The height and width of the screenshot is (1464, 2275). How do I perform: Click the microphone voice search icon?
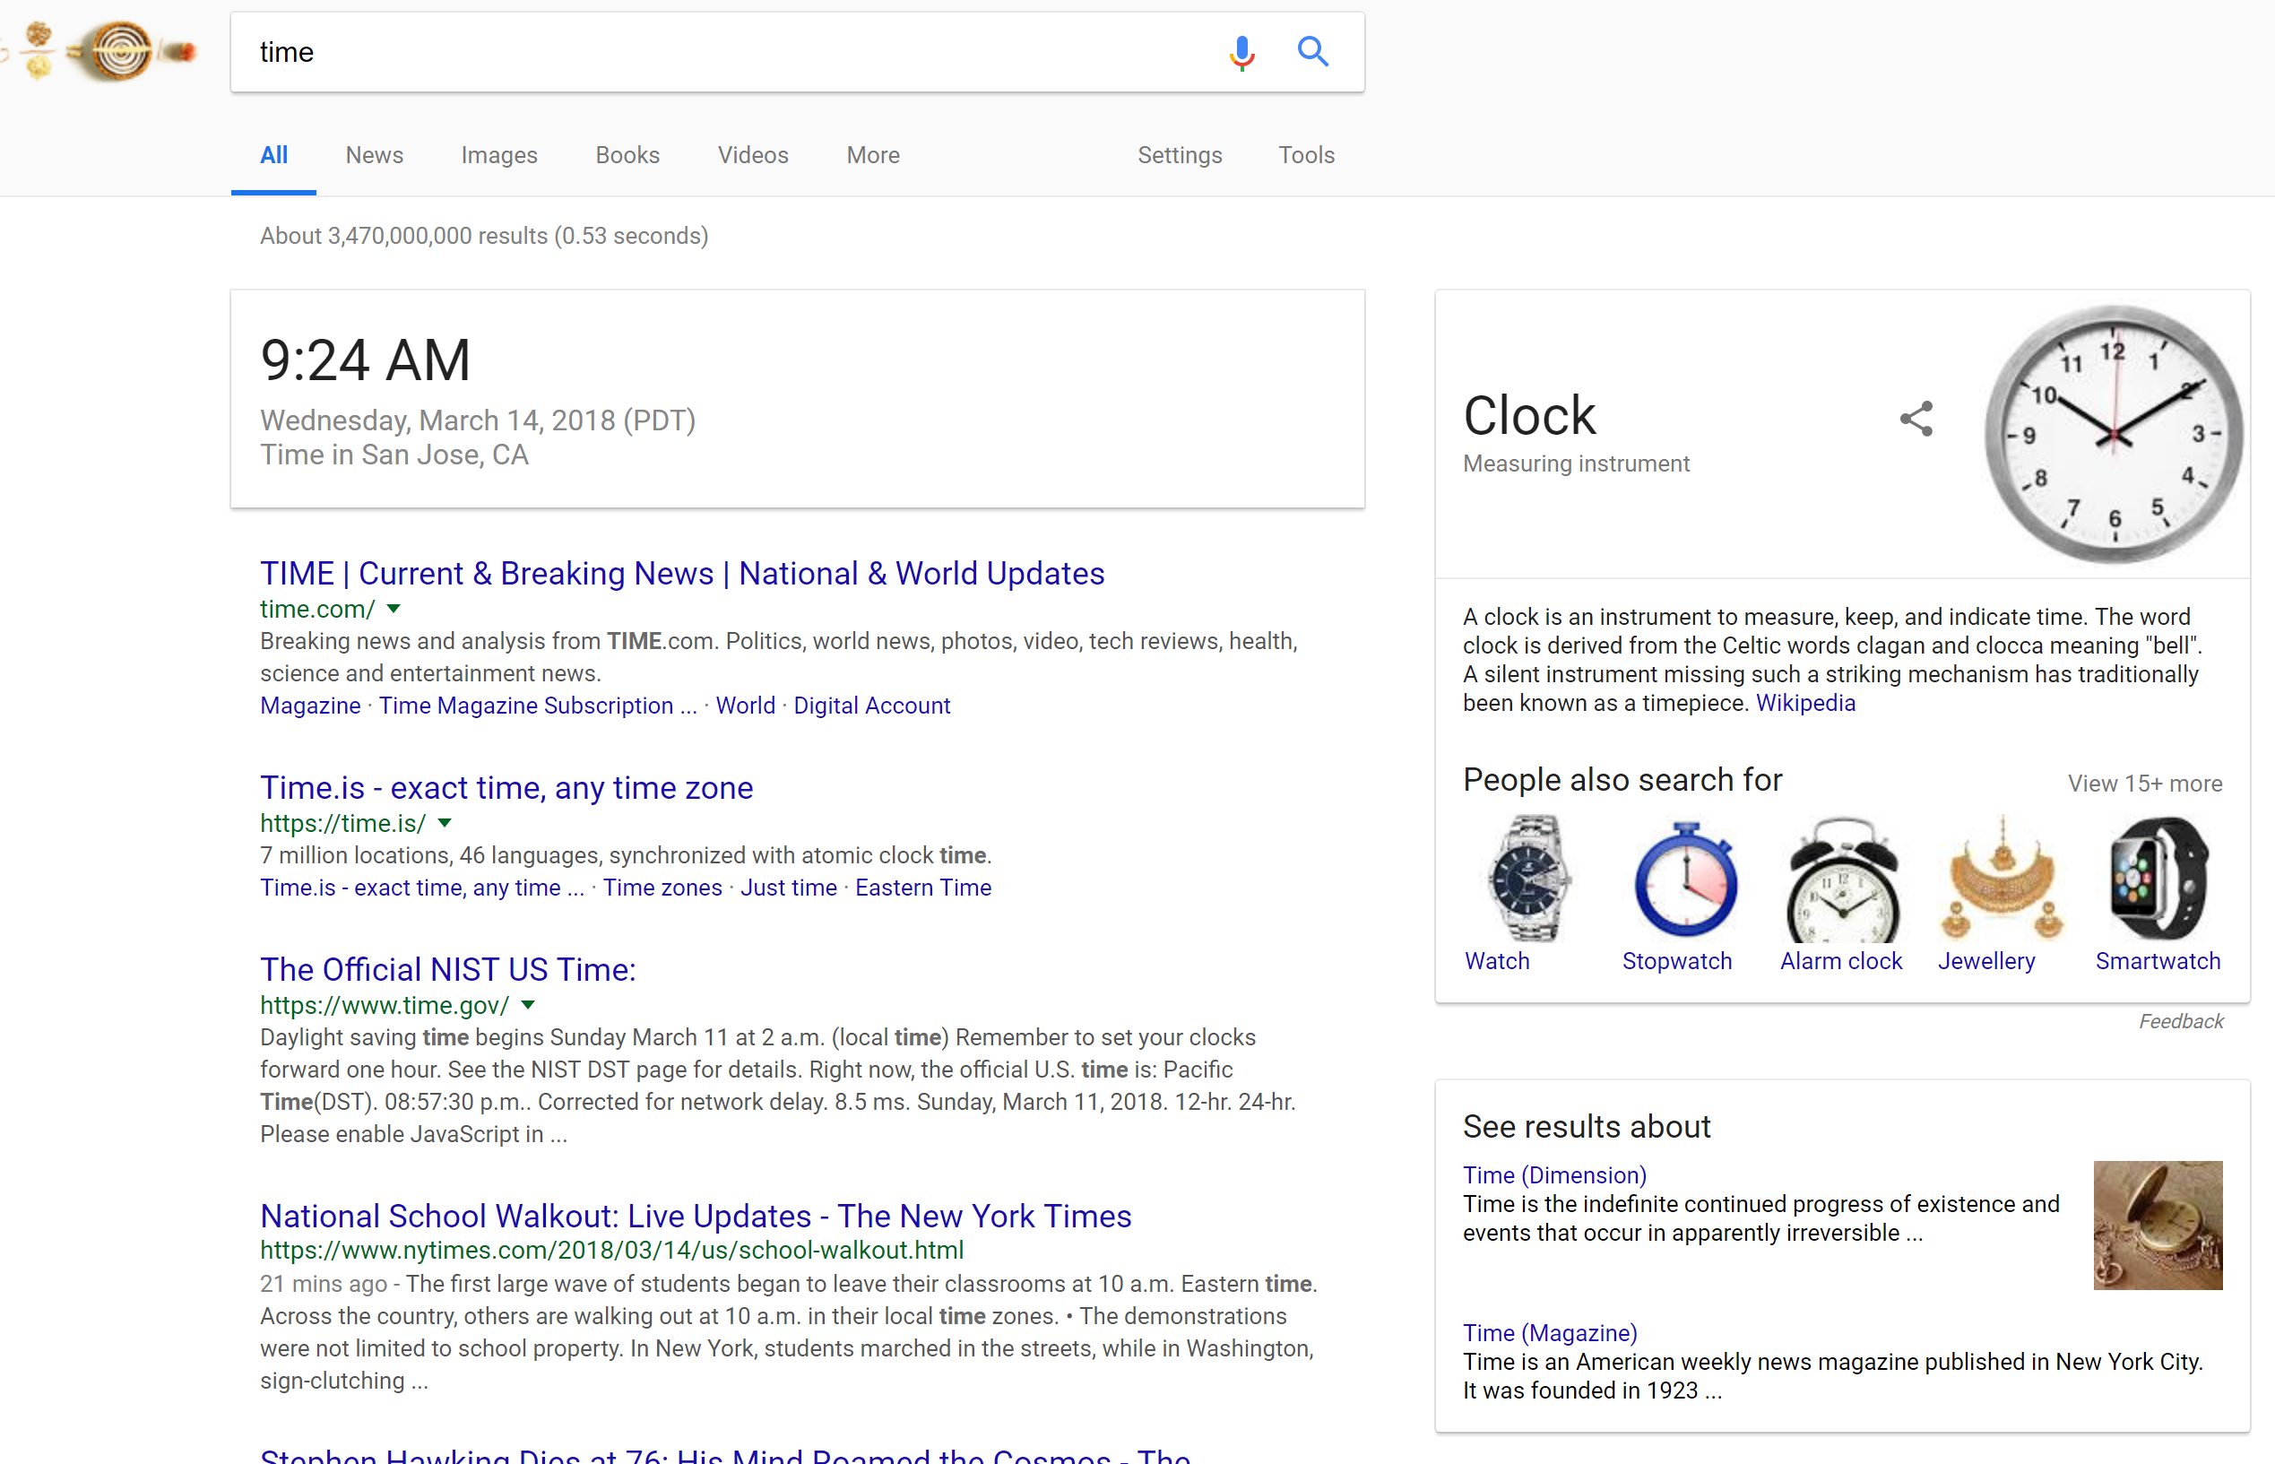click(x=1241, y=52)
